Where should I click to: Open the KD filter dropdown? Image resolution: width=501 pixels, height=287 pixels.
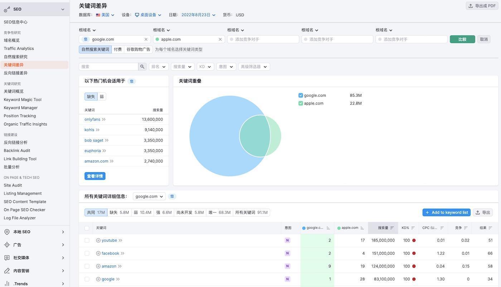205,66
